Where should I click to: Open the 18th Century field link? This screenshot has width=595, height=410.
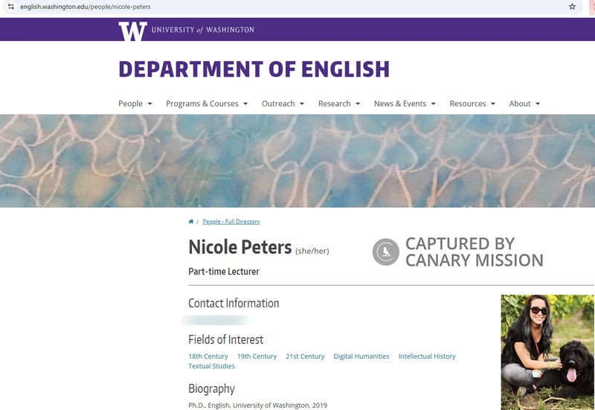(x=208, y=356)
